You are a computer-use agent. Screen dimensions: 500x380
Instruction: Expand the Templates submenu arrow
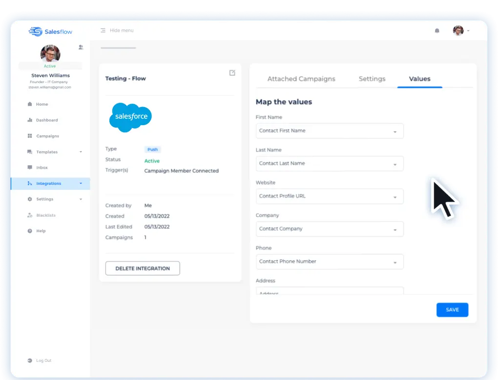coord(81,152)
